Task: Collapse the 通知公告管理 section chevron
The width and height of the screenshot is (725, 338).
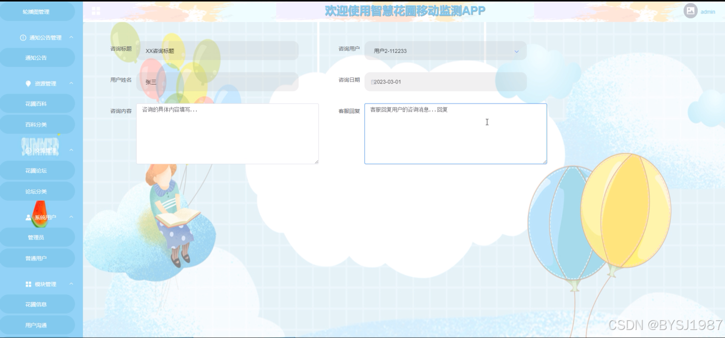Action: point(71,38)
